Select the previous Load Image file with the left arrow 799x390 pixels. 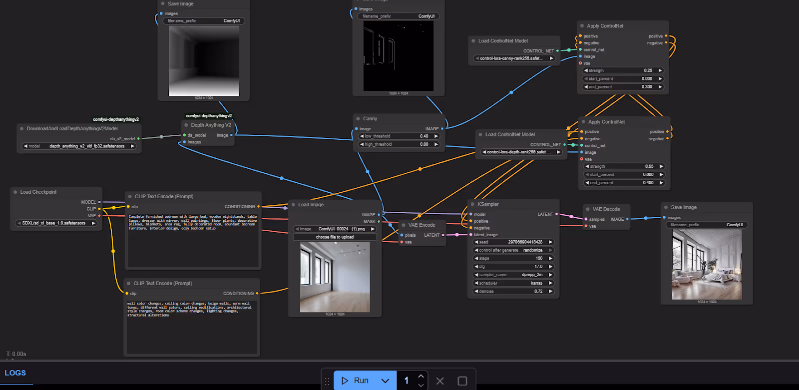click(297, 229)
